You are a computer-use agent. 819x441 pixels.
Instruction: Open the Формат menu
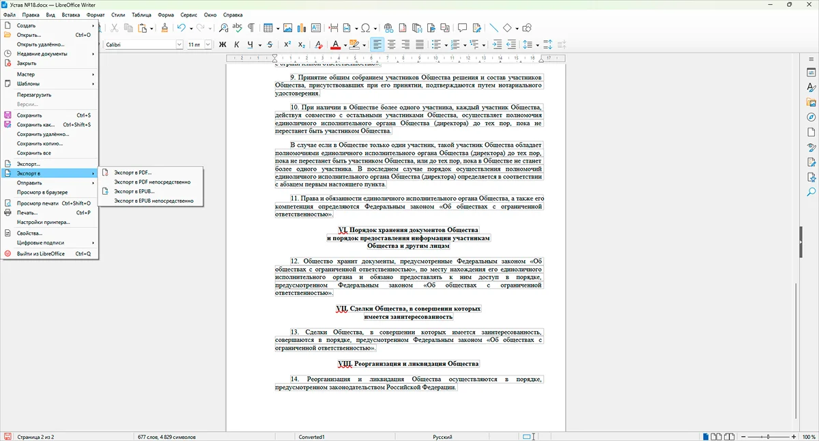96,14
